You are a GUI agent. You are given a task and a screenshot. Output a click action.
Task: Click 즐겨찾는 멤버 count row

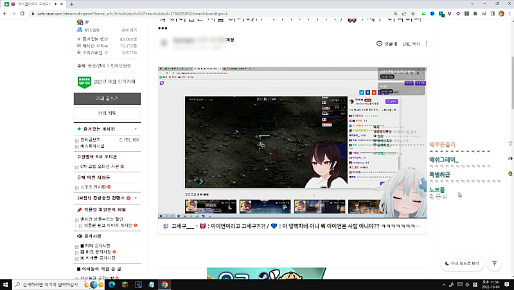107,39
